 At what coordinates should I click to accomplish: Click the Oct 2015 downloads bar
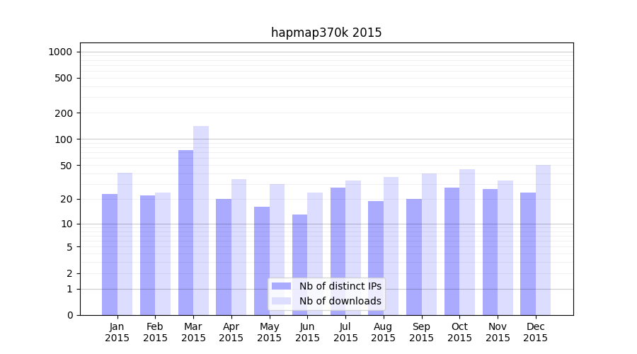(467, 242)
